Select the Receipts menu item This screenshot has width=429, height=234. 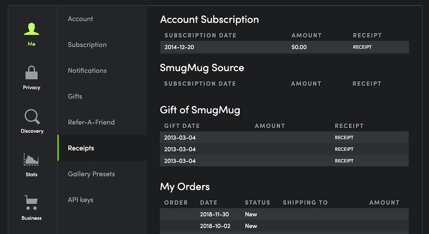tap(102, 148)
